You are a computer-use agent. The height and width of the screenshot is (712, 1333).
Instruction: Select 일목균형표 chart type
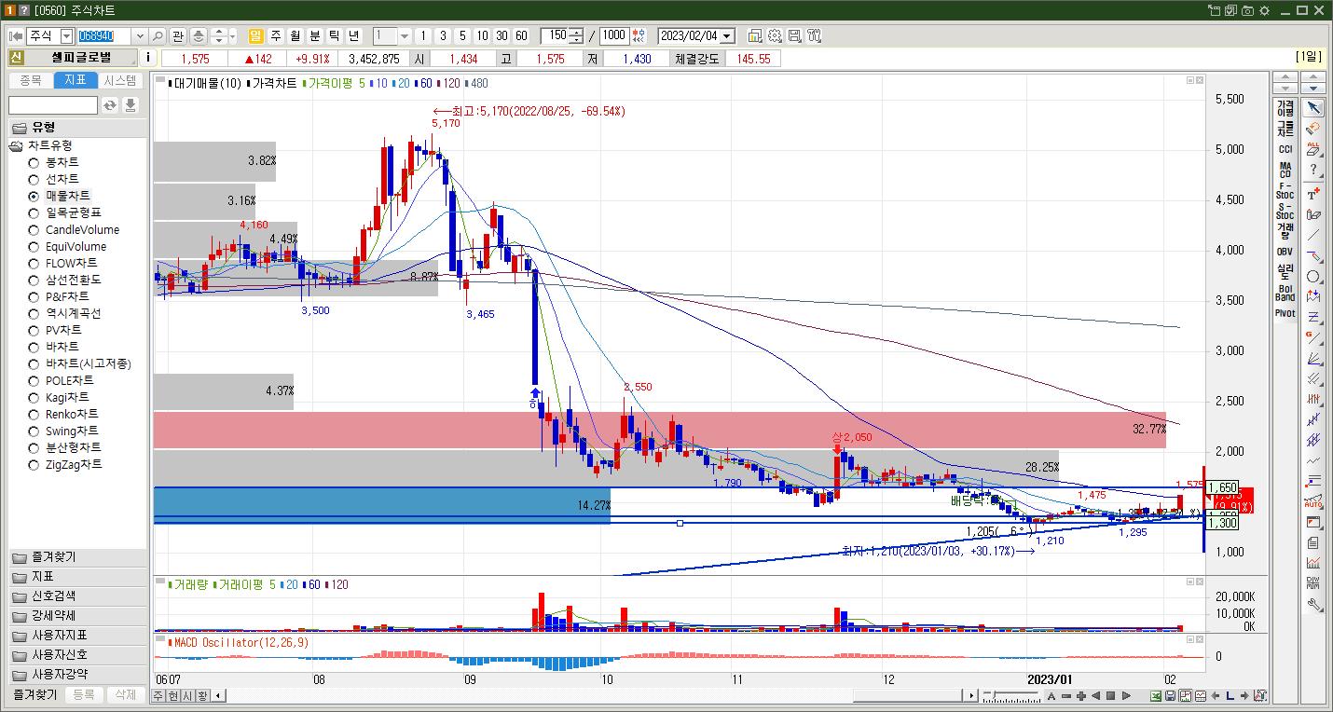pyautogui.click(x=65, y=212)
